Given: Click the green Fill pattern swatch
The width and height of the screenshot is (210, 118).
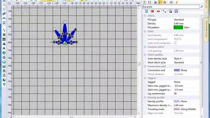Looking at the screenshot, I should pyautogui.click(x=178, y=28).
